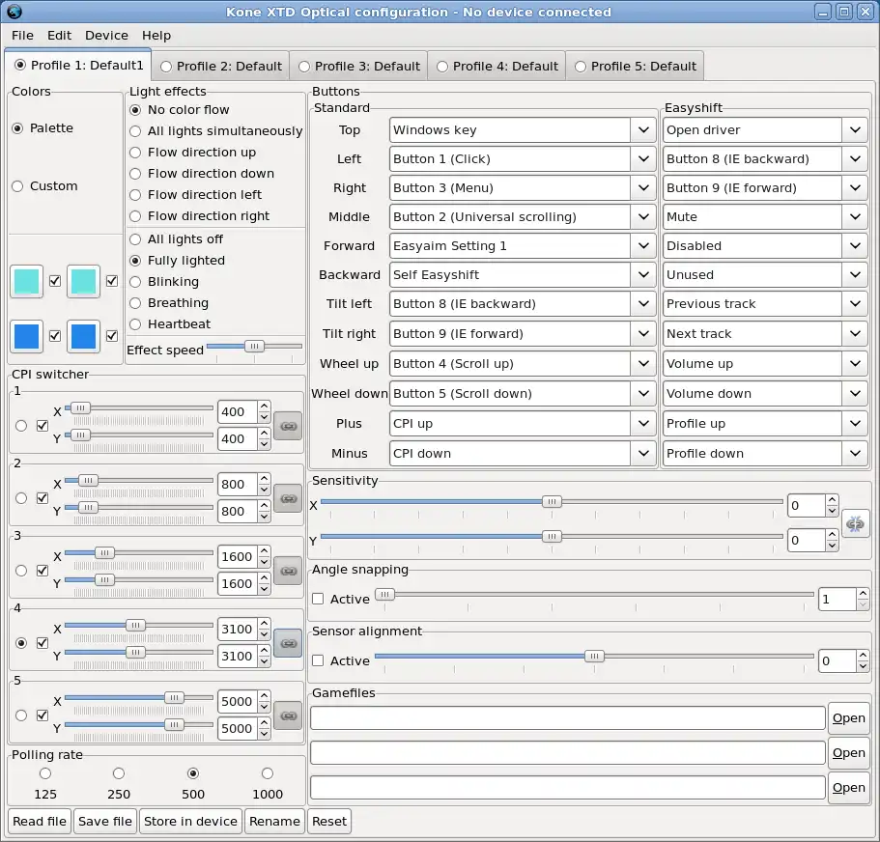Open the Wheel up Standard dropdown
This screenshot has height=842, width=880.
(x=643, y=364)
